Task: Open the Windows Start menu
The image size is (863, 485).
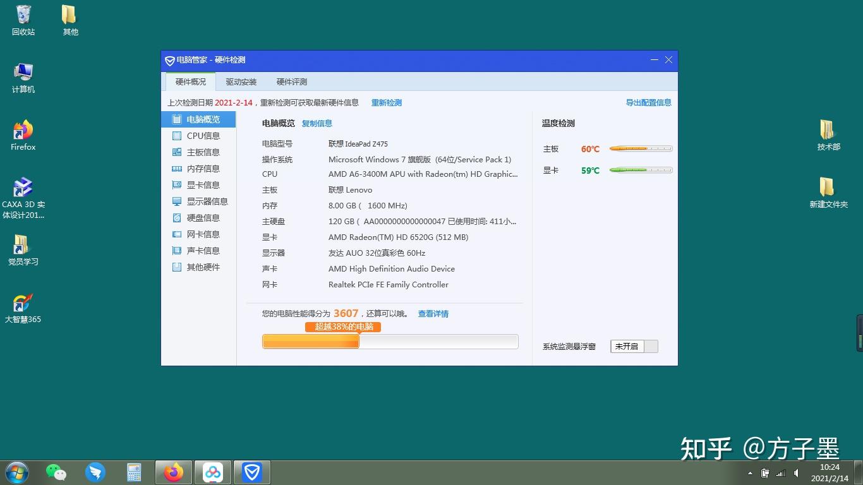Action: pos(16,472)
